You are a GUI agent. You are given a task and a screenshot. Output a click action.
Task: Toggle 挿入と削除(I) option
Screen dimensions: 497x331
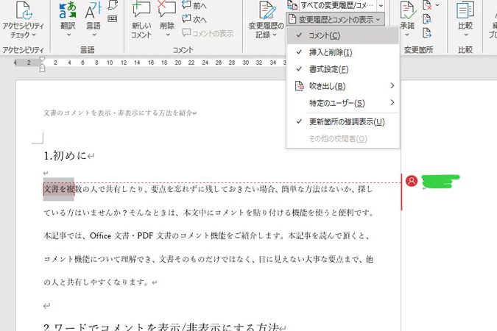pos(342,52)
